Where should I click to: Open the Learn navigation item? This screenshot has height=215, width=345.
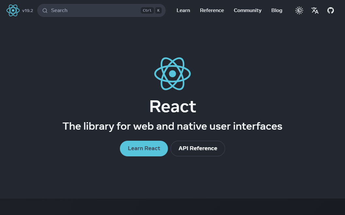tap(183, 10)
